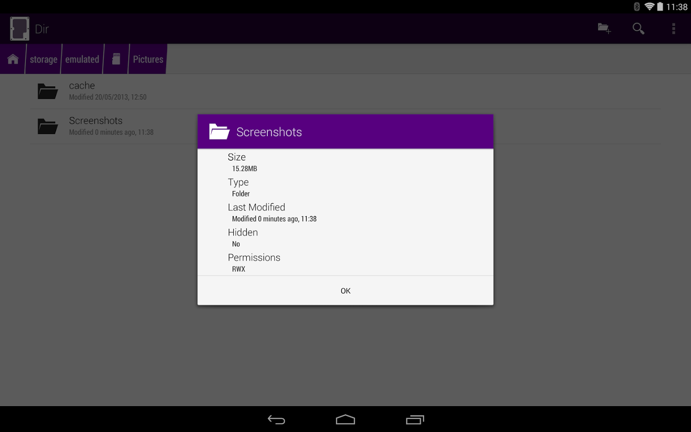Image resolution: width=691 pixels, height=432 pixels.
Task: Click the Last Modified label
Action: (256, 207)
